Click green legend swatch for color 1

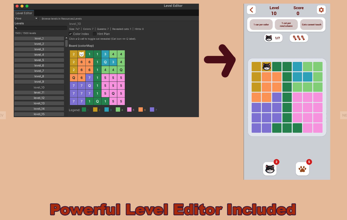tap(84, 110)
